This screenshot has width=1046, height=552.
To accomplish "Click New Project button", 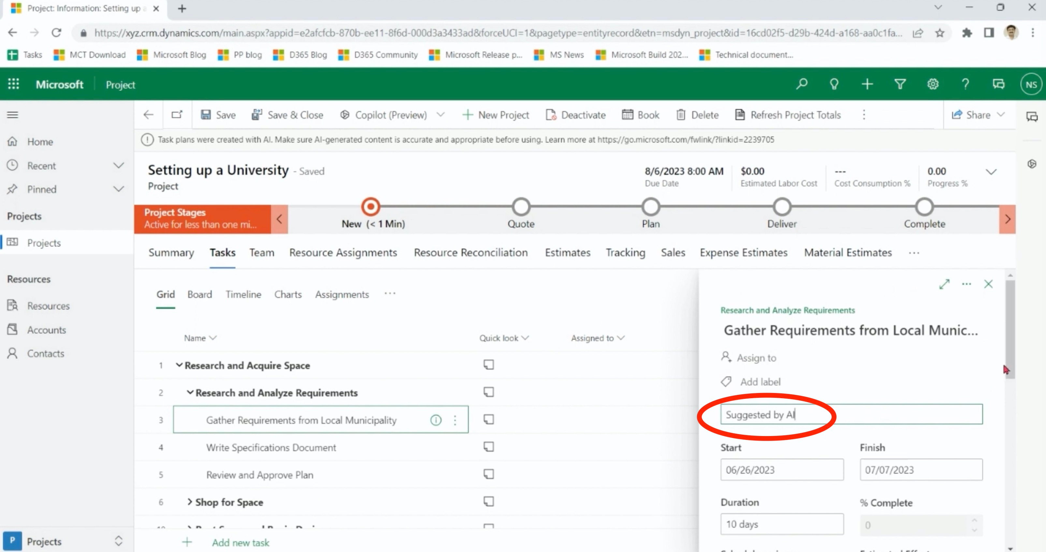I will click(495, 115).
